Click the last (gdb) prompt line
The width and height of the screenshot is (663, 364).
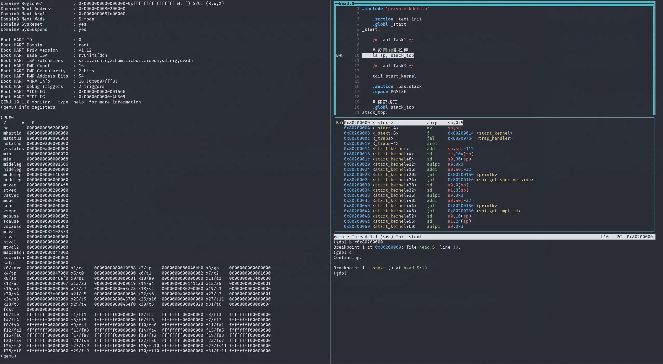click(x=340, y=273)
